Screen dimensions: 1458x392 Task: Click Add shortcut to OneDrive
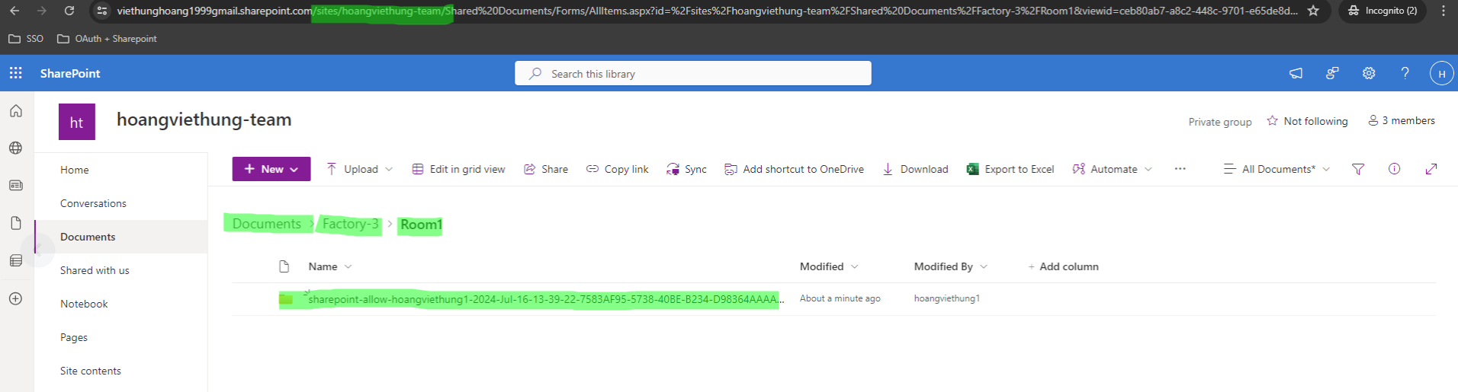tap(794, 169)
